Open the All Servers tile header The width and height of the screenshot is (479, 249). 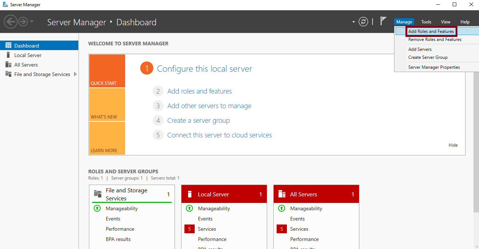point(316,194)
